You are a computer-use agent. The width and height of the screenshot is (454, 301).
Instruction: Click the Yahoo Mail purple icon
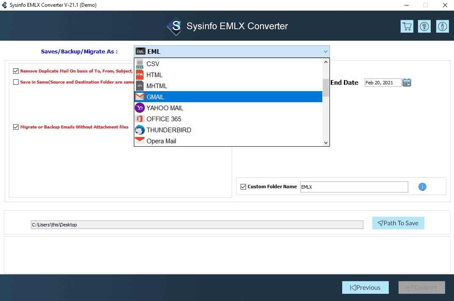[140, 108]
